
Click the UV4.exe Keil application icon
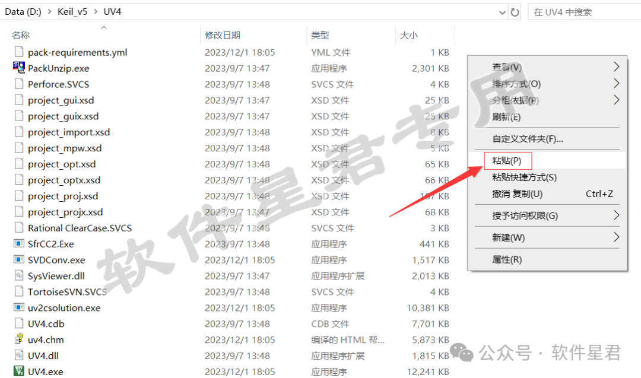19,371
